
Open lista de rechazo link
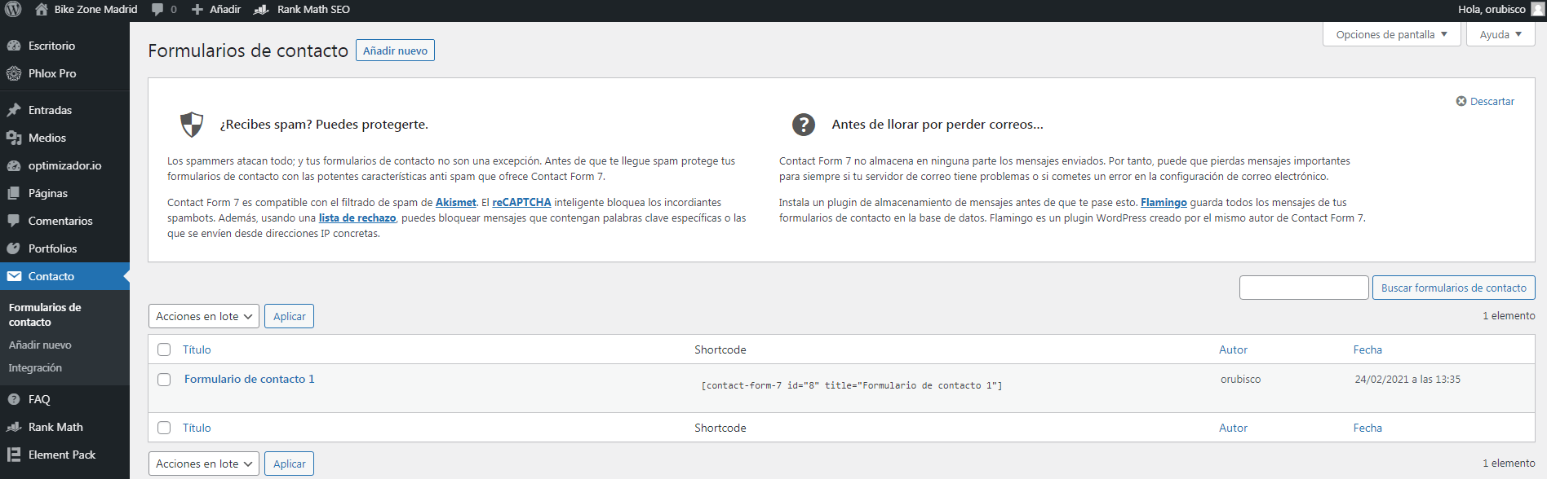[x=357, y=218]
